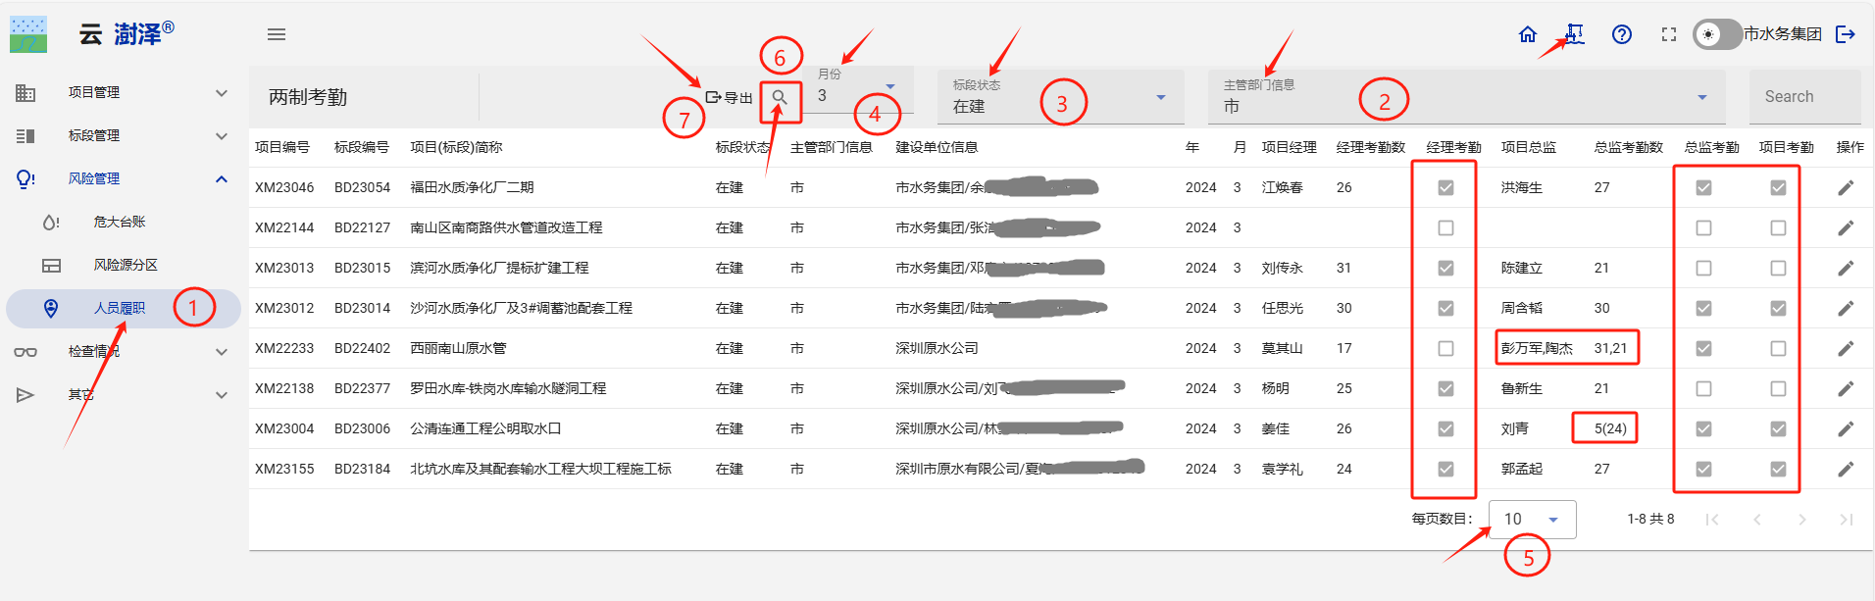Go to home page icon
The width and height of the screenshot is (1875, 601).
(1527, 34)
